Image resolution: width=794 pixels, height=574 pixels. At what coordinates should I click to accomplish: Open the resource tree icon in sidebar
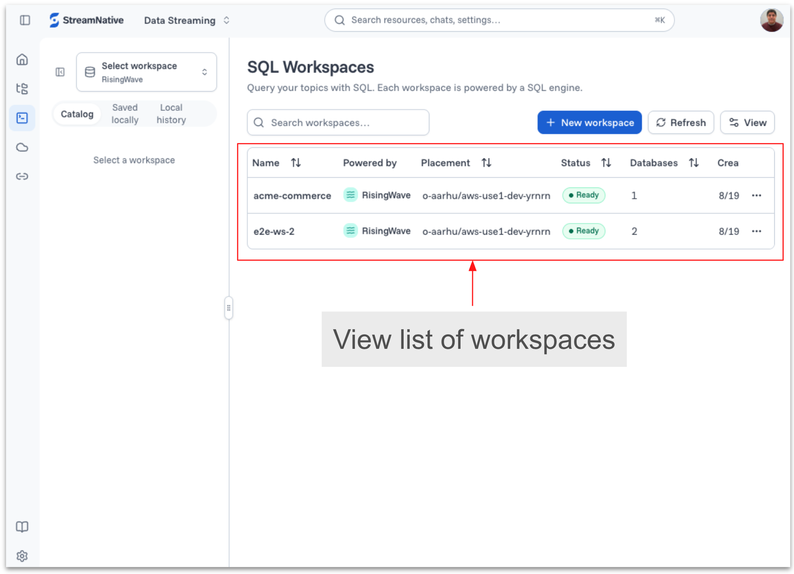pos(22,89)
